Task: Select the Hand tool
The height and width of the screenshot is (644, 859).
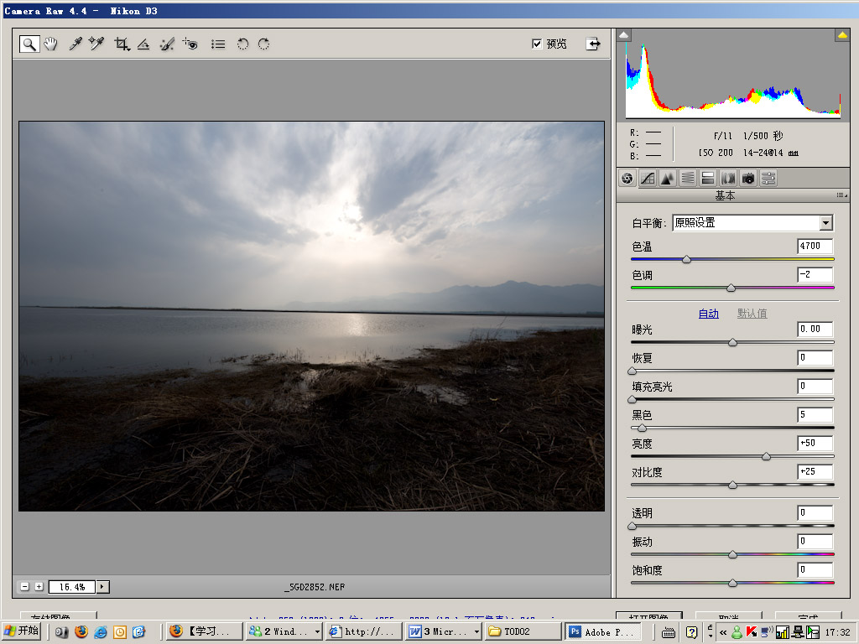Action: click(51, 44)
